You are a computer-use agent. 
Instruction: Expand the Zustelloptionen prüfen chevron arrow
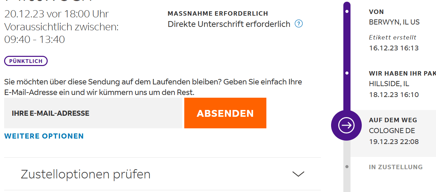(298, 174)
